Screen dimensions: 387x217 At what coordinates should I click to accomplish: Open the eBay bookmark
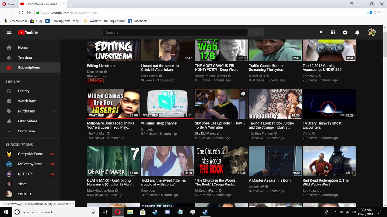point(36,21)
